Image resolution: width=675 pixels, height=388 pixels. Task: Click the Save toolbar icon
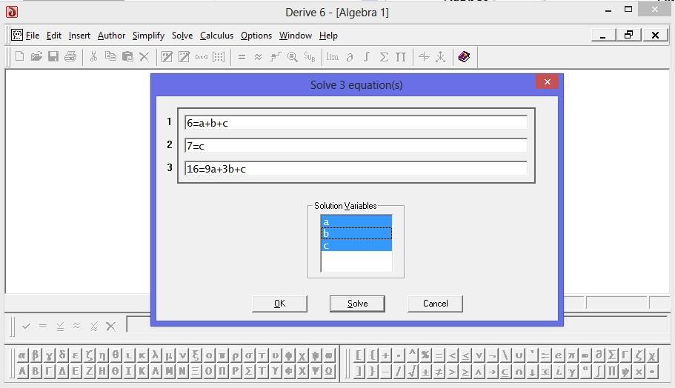tap(53, 56)
